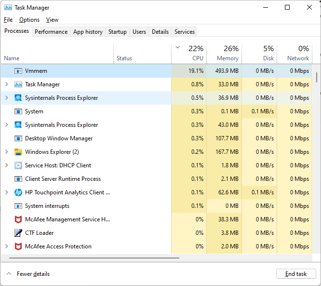The height and width of the screenshot is (286, 321).
Task: Click the System interrupts icon
Action: click(x=18, y=206)
